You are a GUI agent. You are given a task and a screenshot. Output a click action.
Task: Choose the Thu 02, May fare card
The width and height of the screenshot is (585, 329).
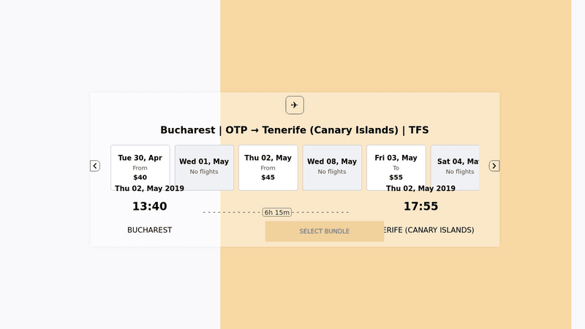point(268,167)
